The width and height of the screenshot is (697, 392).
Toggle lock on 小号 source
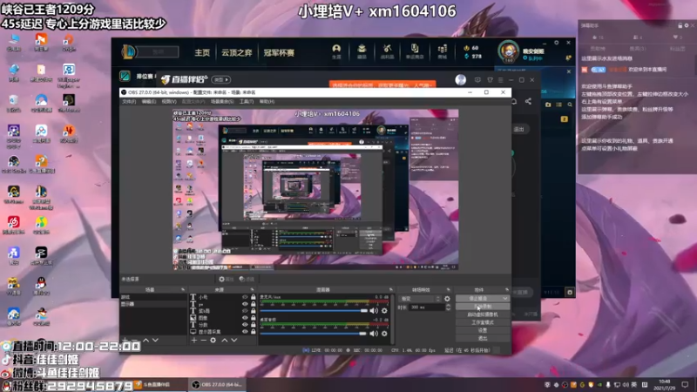253,297
